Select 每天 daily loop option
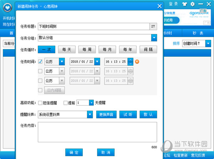The width and height of the screenshot is (214, 159). point(67,50)
